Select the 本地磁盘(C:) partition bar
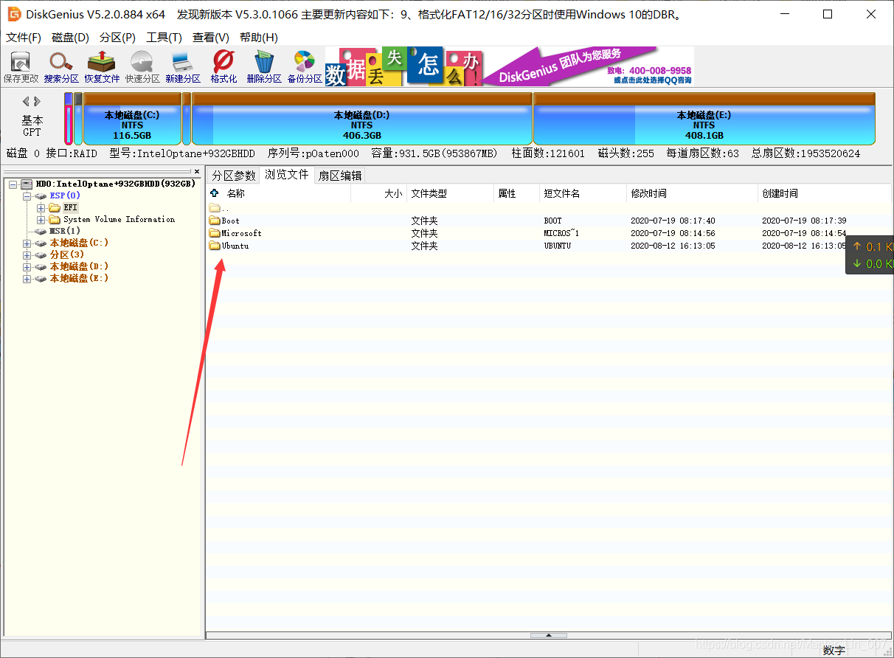 [132, 119]
